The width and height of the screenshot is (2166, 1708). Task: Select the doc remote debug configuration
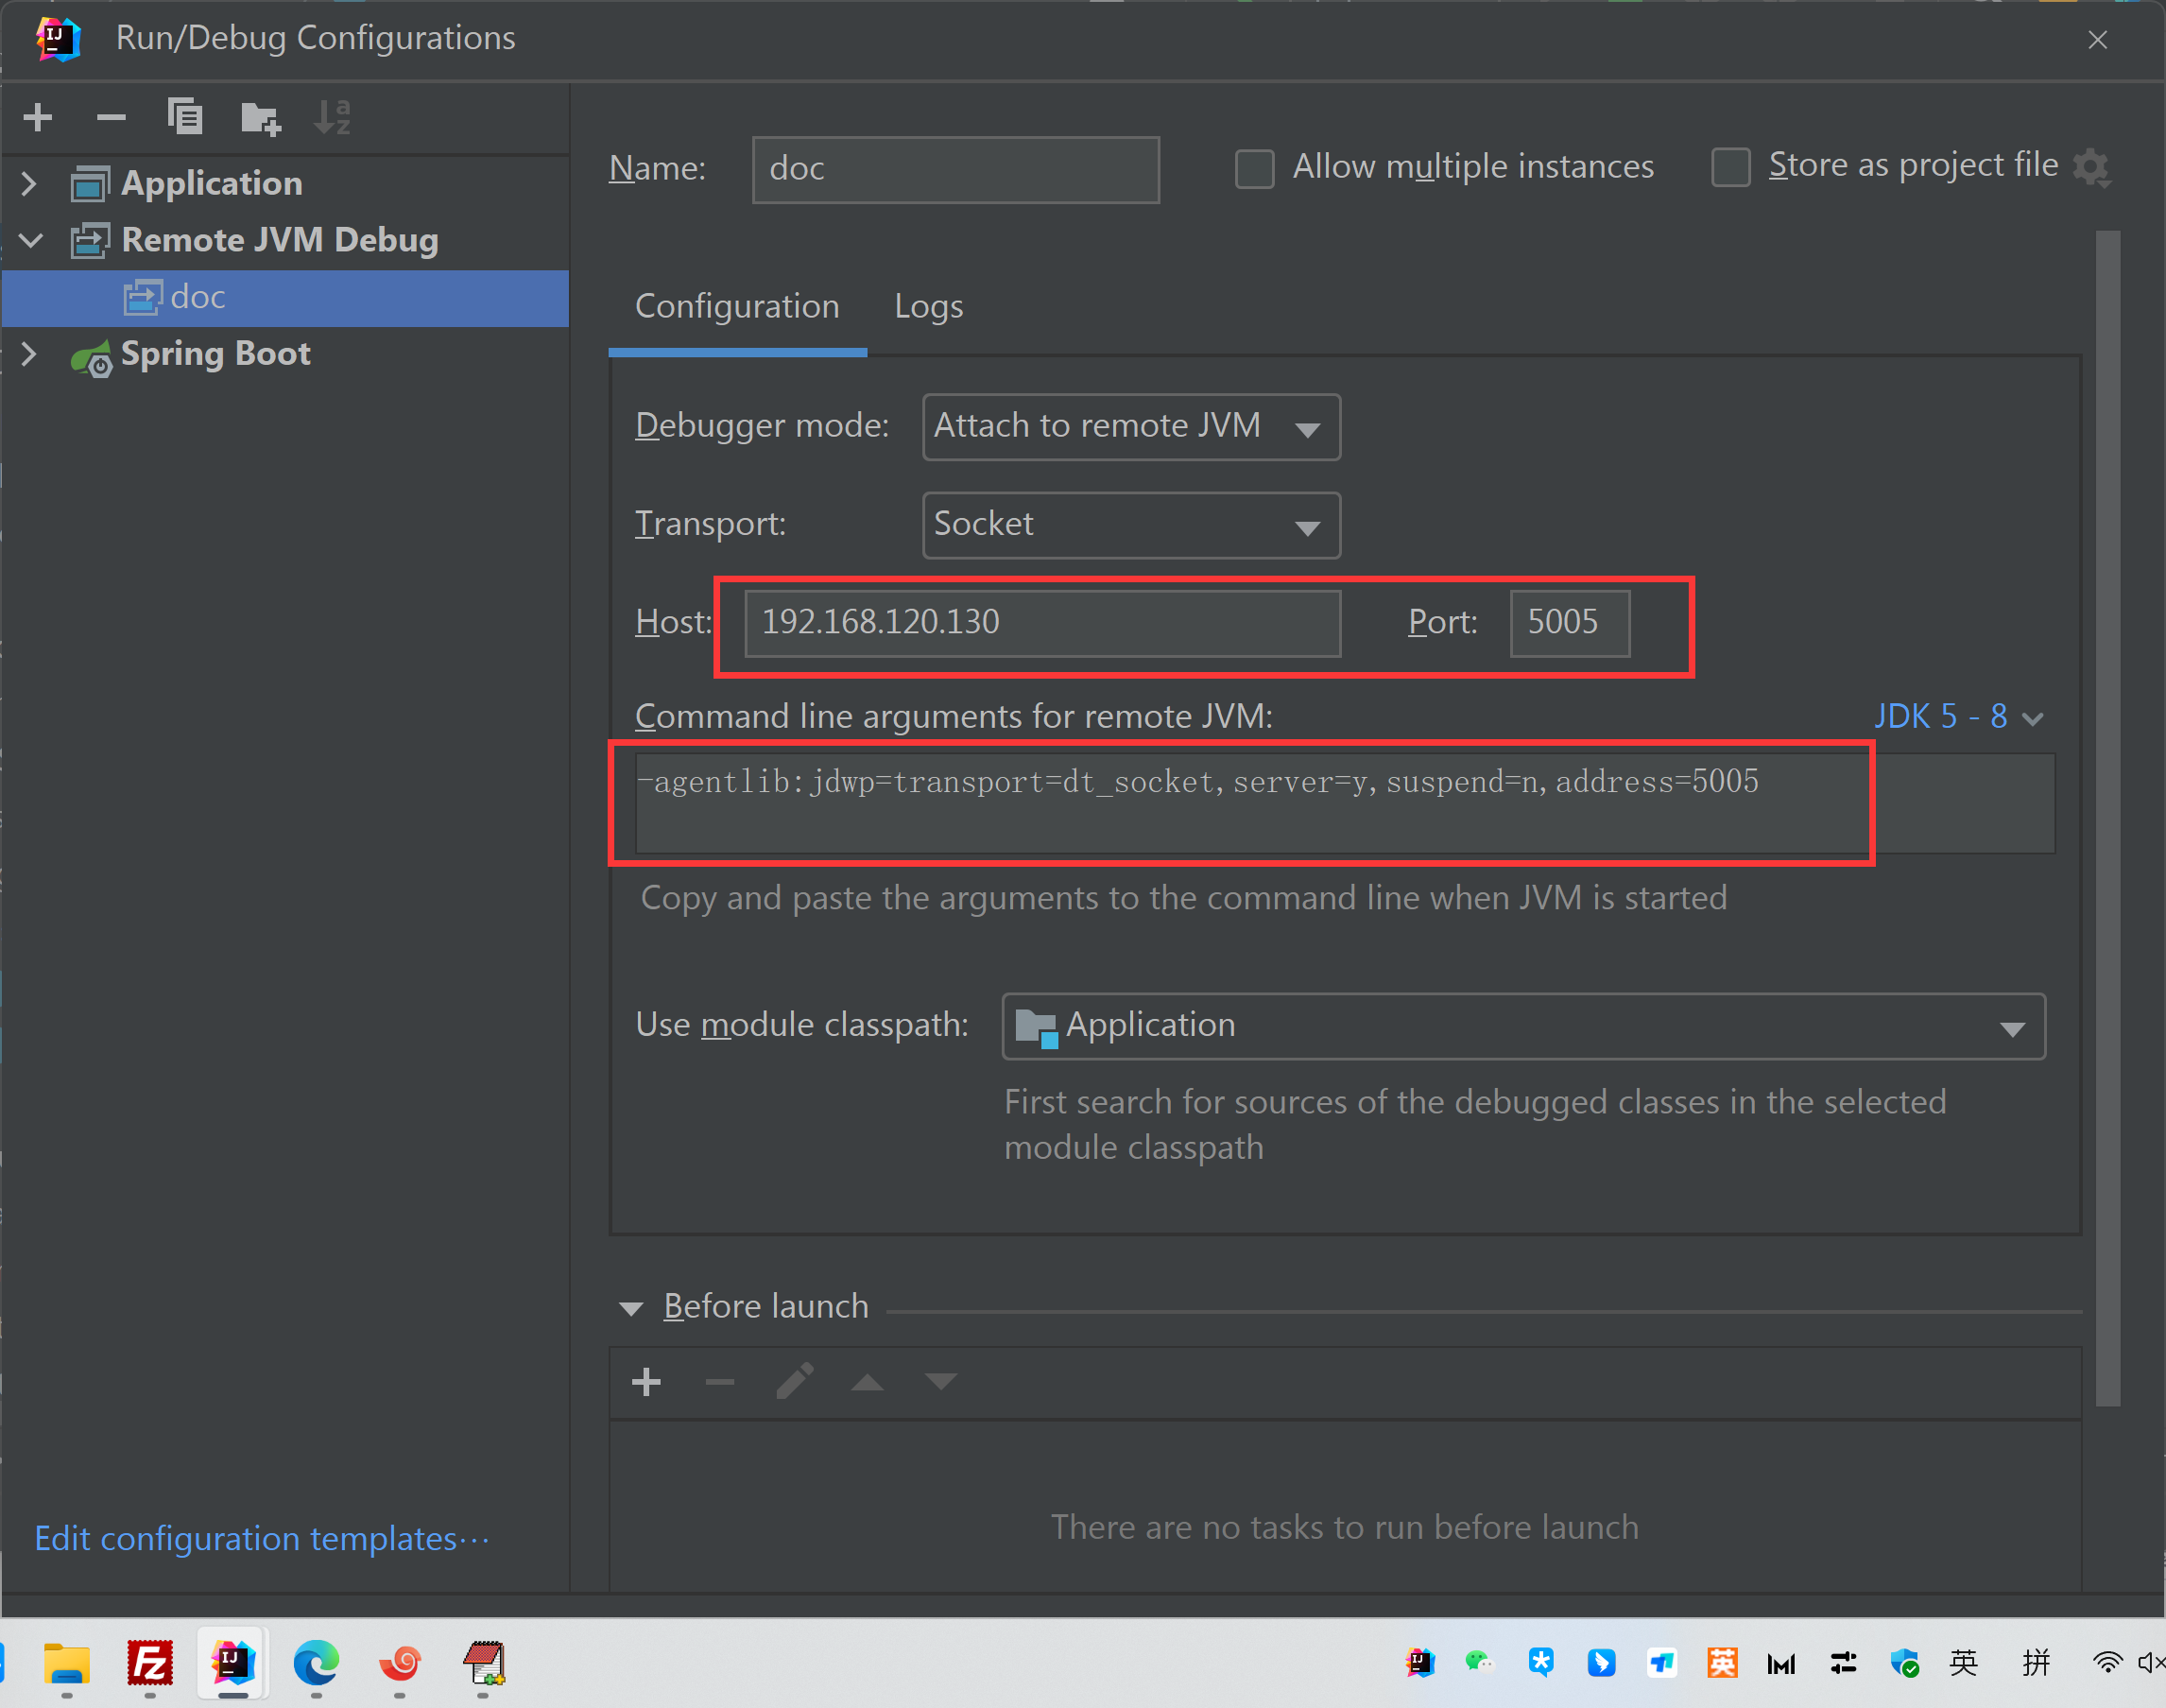click(284, 297)
